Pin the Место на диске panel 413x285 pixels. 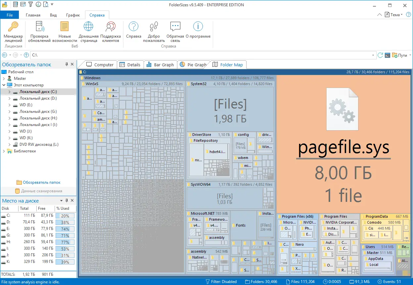pyautogui.click(x=67, y=201)
